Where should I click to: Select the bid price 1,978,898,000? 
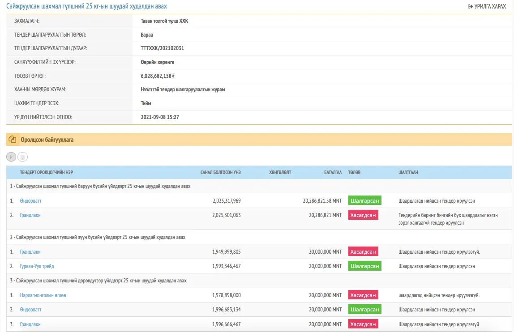tap(227, 295)
